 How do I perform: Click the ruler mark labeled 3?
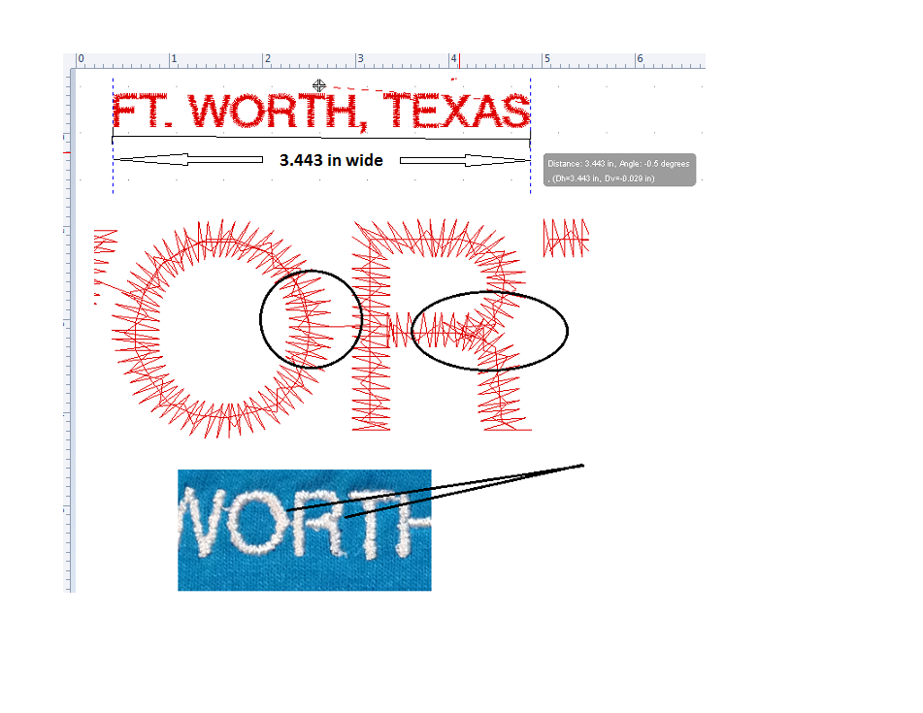[360, 58]
